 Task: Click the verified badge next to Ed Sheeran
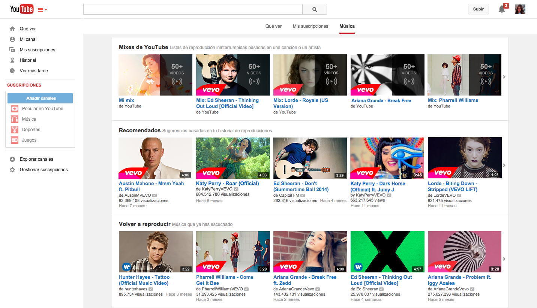pyautogui.click(x=382, y=289)
